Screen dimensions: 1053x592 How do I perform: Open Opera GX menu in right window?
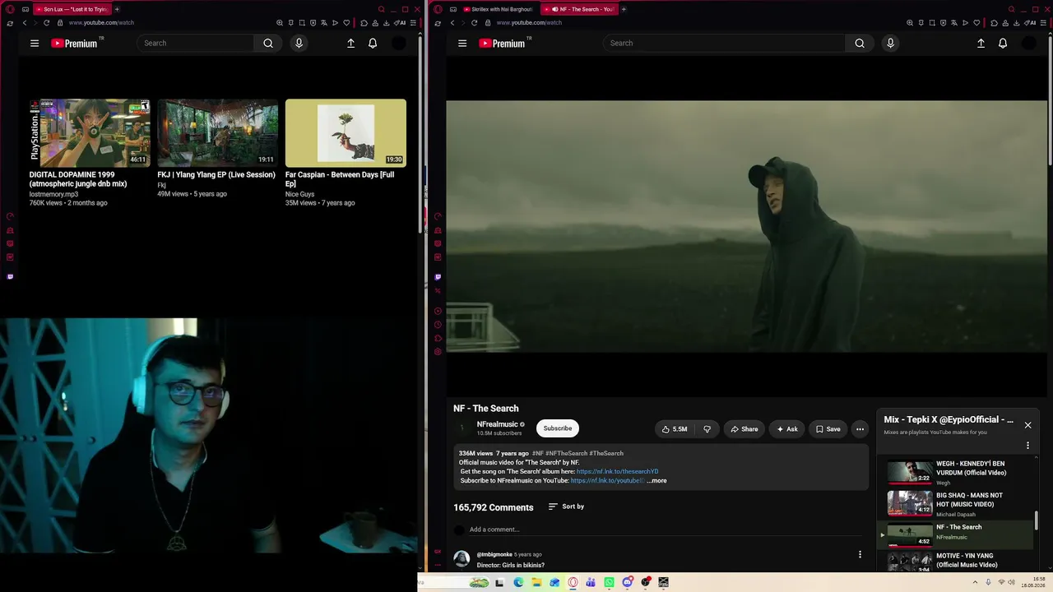tap(438, 9)
